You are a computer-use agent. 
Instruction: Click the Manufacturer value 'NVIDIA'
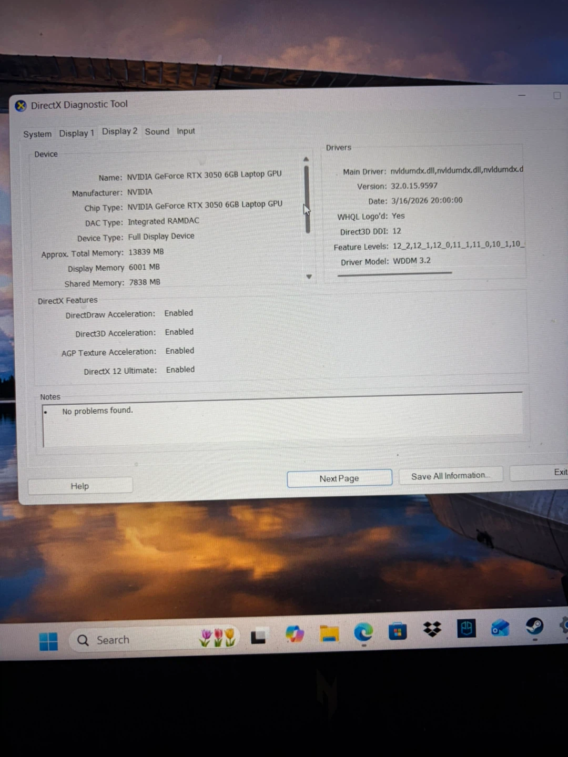point(140,192)
